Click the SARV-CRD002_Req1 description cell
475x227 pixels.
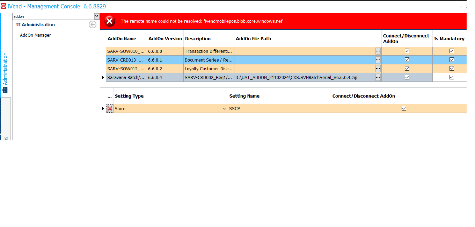pos(209,77)
